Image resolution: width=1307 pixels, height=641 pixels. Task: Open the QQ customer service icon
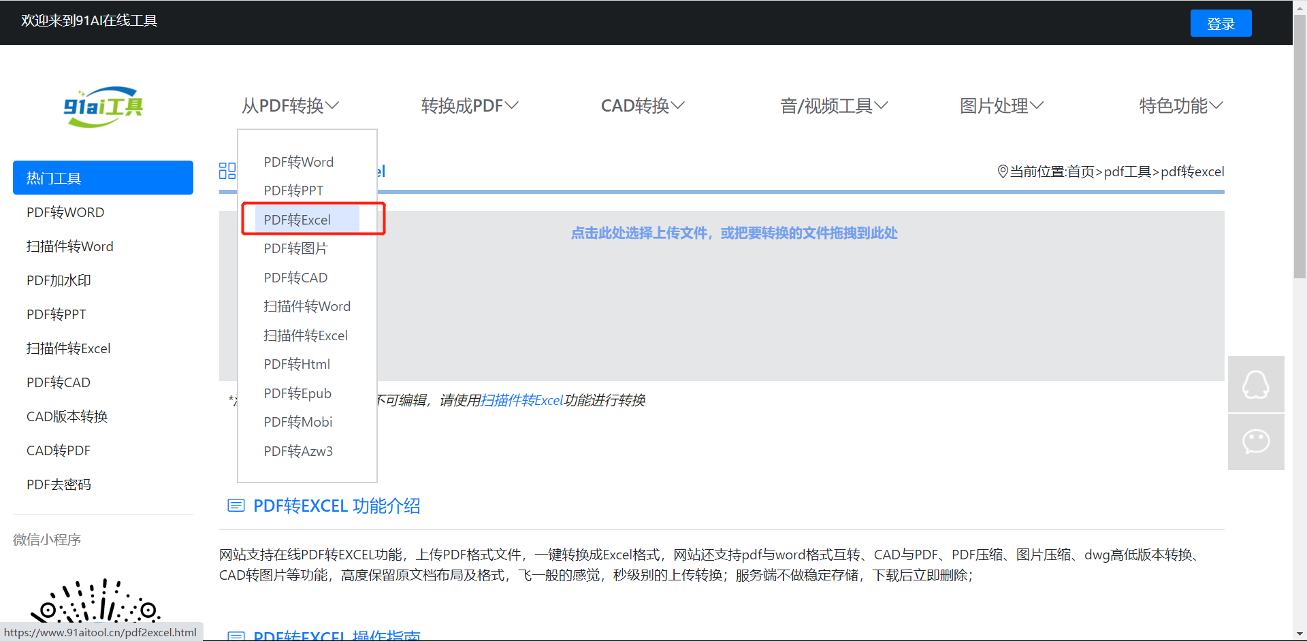point(1255,384)
